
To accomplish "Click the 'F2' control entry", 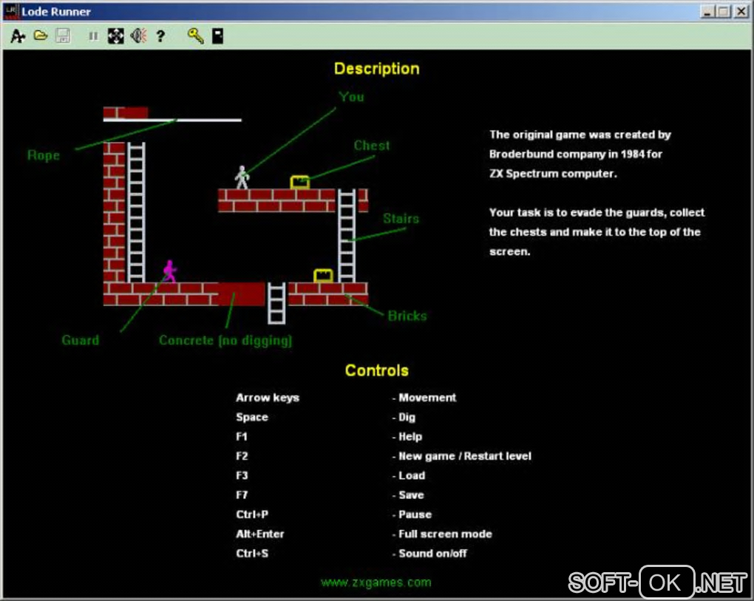I will click(242, 456).
